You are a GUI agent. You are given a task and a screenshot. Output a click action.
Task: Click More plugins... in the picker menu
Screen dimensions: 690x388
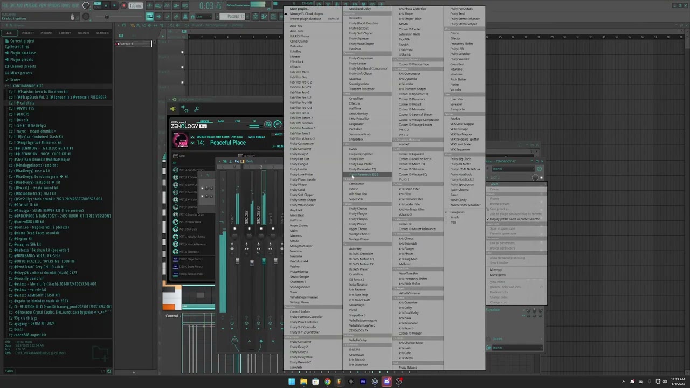[299, 9]
